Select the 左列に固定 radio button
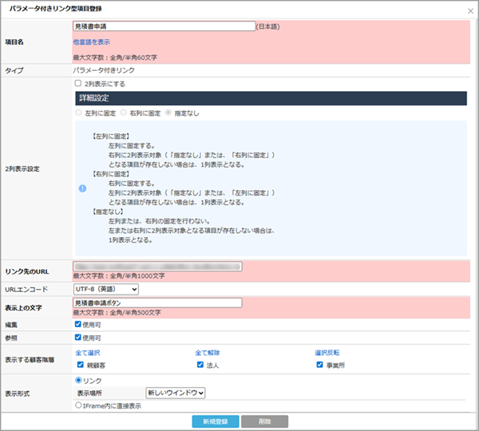Viewport: 479px width, 431px height. tap(78, 113)
